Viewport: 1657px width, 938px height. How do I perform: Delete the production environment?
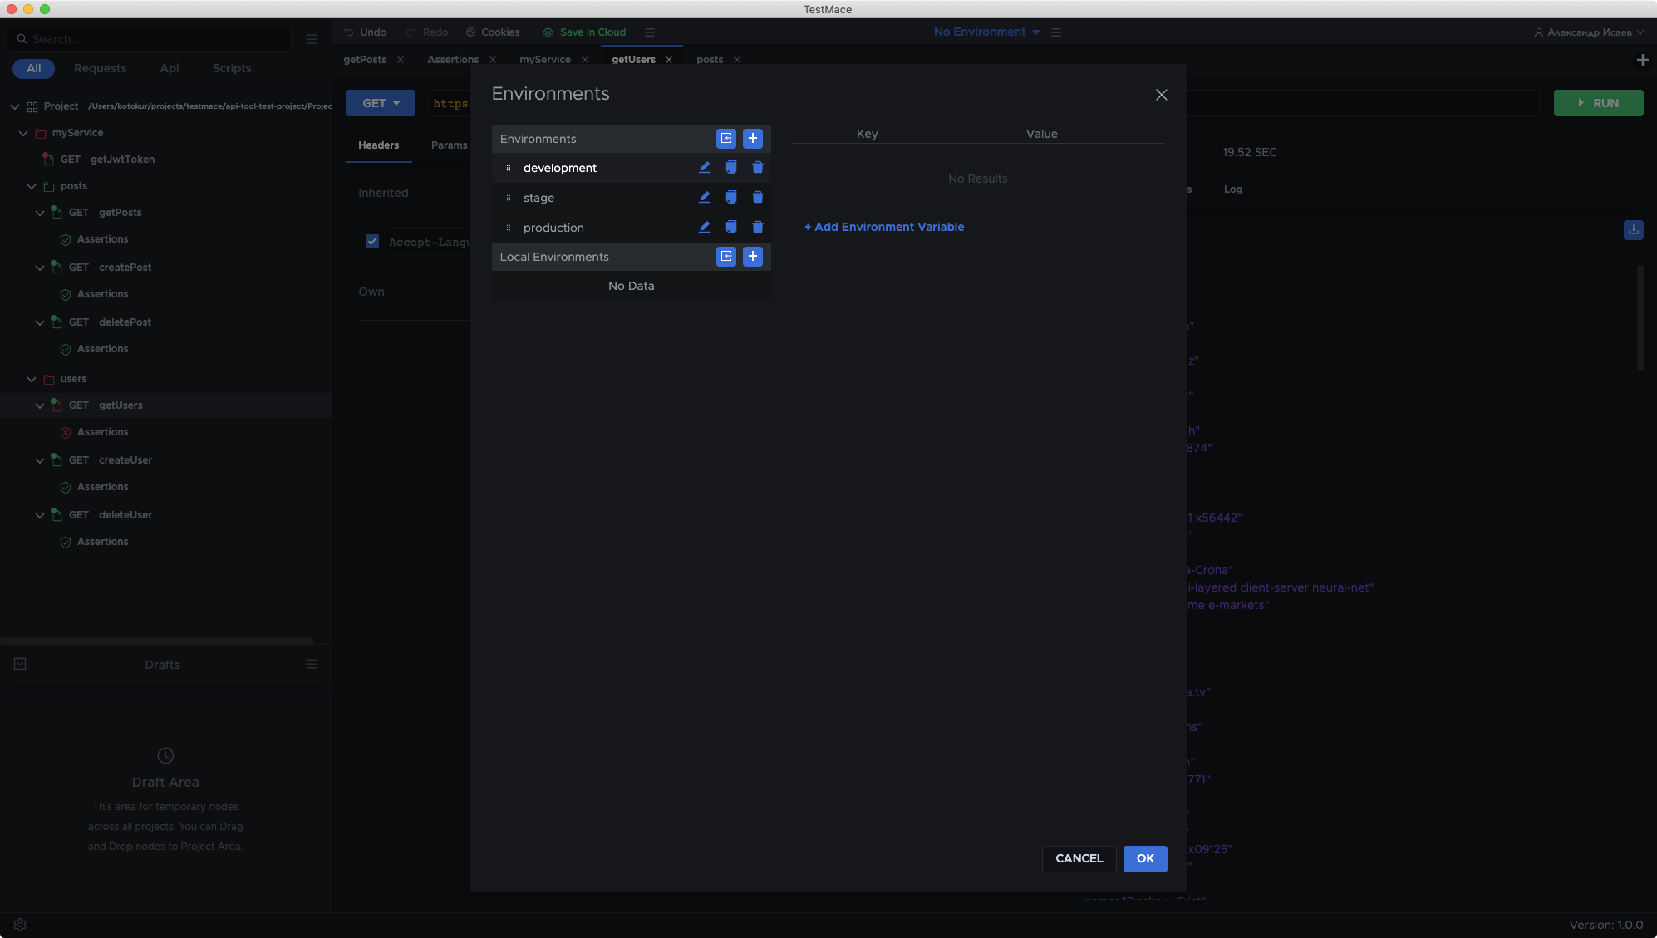[x=757, y=228]
